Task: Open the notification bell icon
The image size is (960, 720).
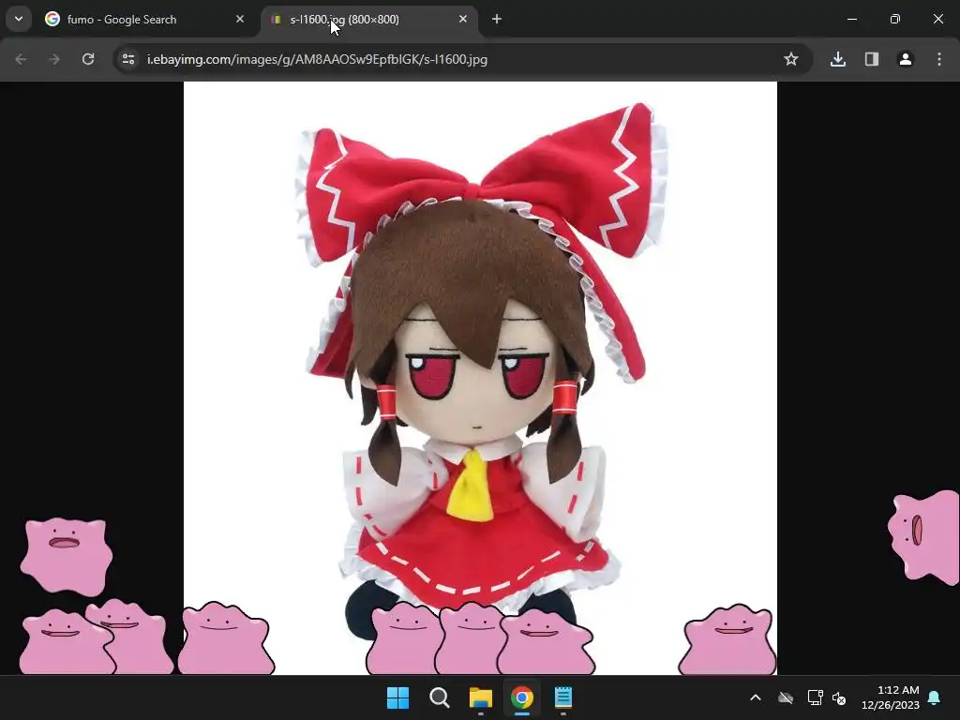Action: 935,697
